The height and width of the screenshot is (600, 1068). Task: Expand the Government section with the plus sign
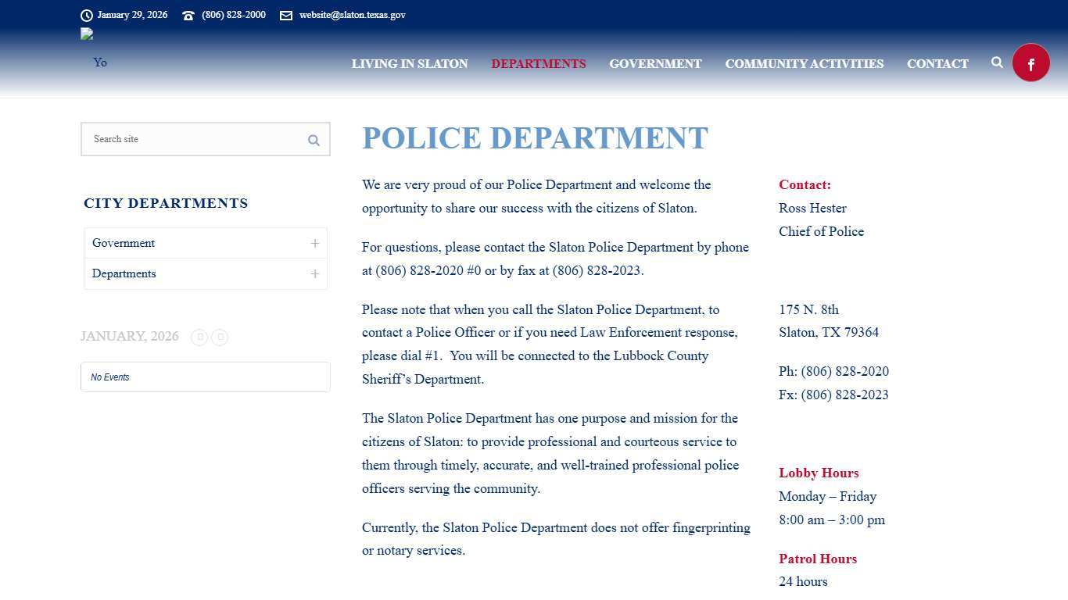(x=315, y=243)
